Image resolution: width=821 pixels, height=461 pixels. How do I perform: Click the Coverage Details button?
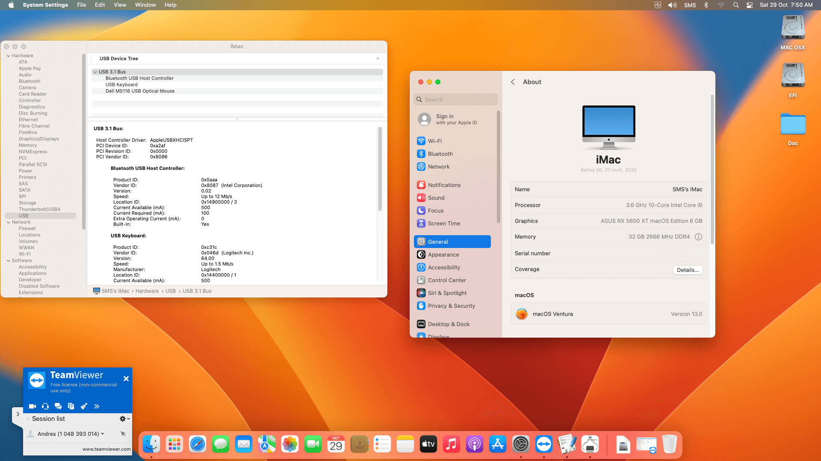point(688,270)
